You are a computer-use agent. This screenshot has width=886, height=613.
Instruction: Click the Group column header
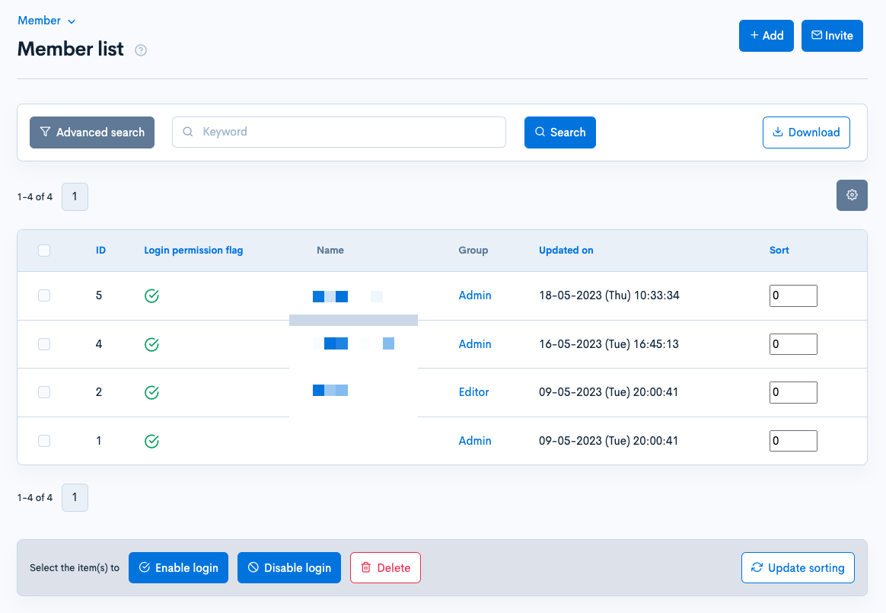[473, 251]
